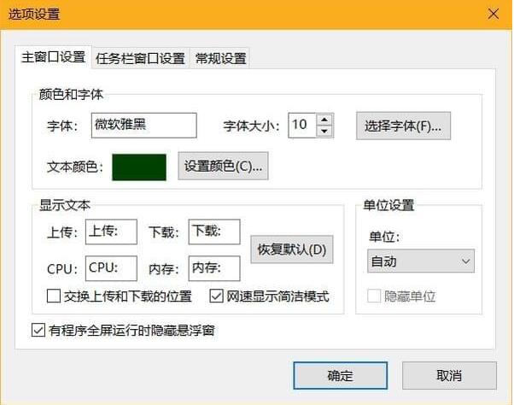Viewport: 514px width, 405px height.
Task: Toggle 交换上传和下载的位置 checkbox
Action: click(54, 296)
